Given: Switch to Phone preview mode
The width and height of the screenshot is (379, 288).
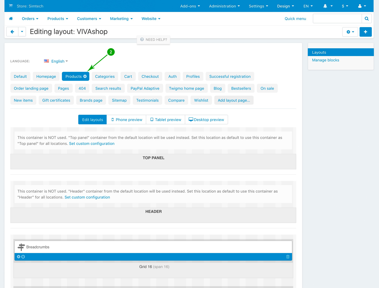Looking at the screenshot, I should click(127, 120).
